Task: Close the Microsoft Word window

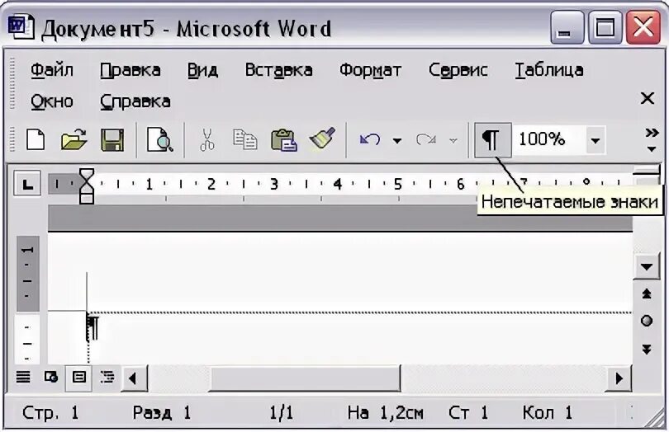Action: tap(643, 28)
